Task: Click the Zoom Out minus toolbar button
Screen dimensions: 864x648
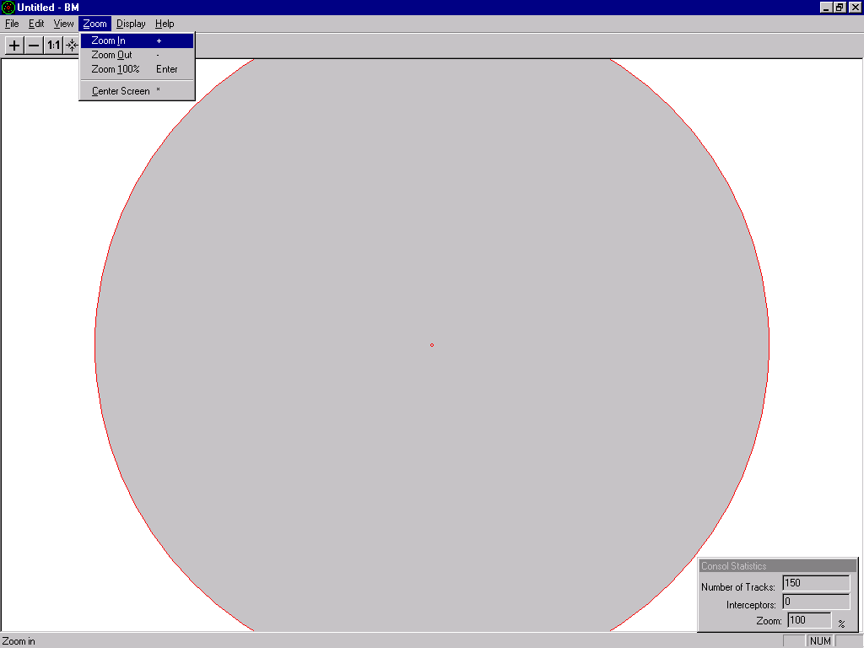Action: click(x=34, y=46)
